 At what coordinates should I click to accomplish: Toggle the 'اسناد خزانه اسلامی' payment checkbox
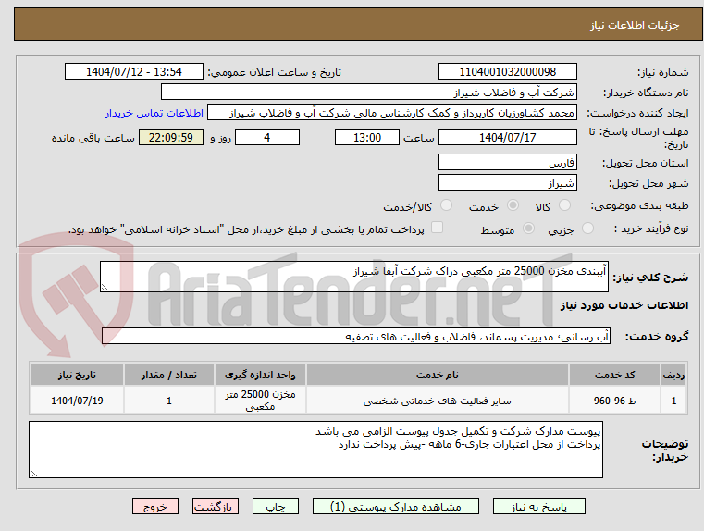point(437,228)
